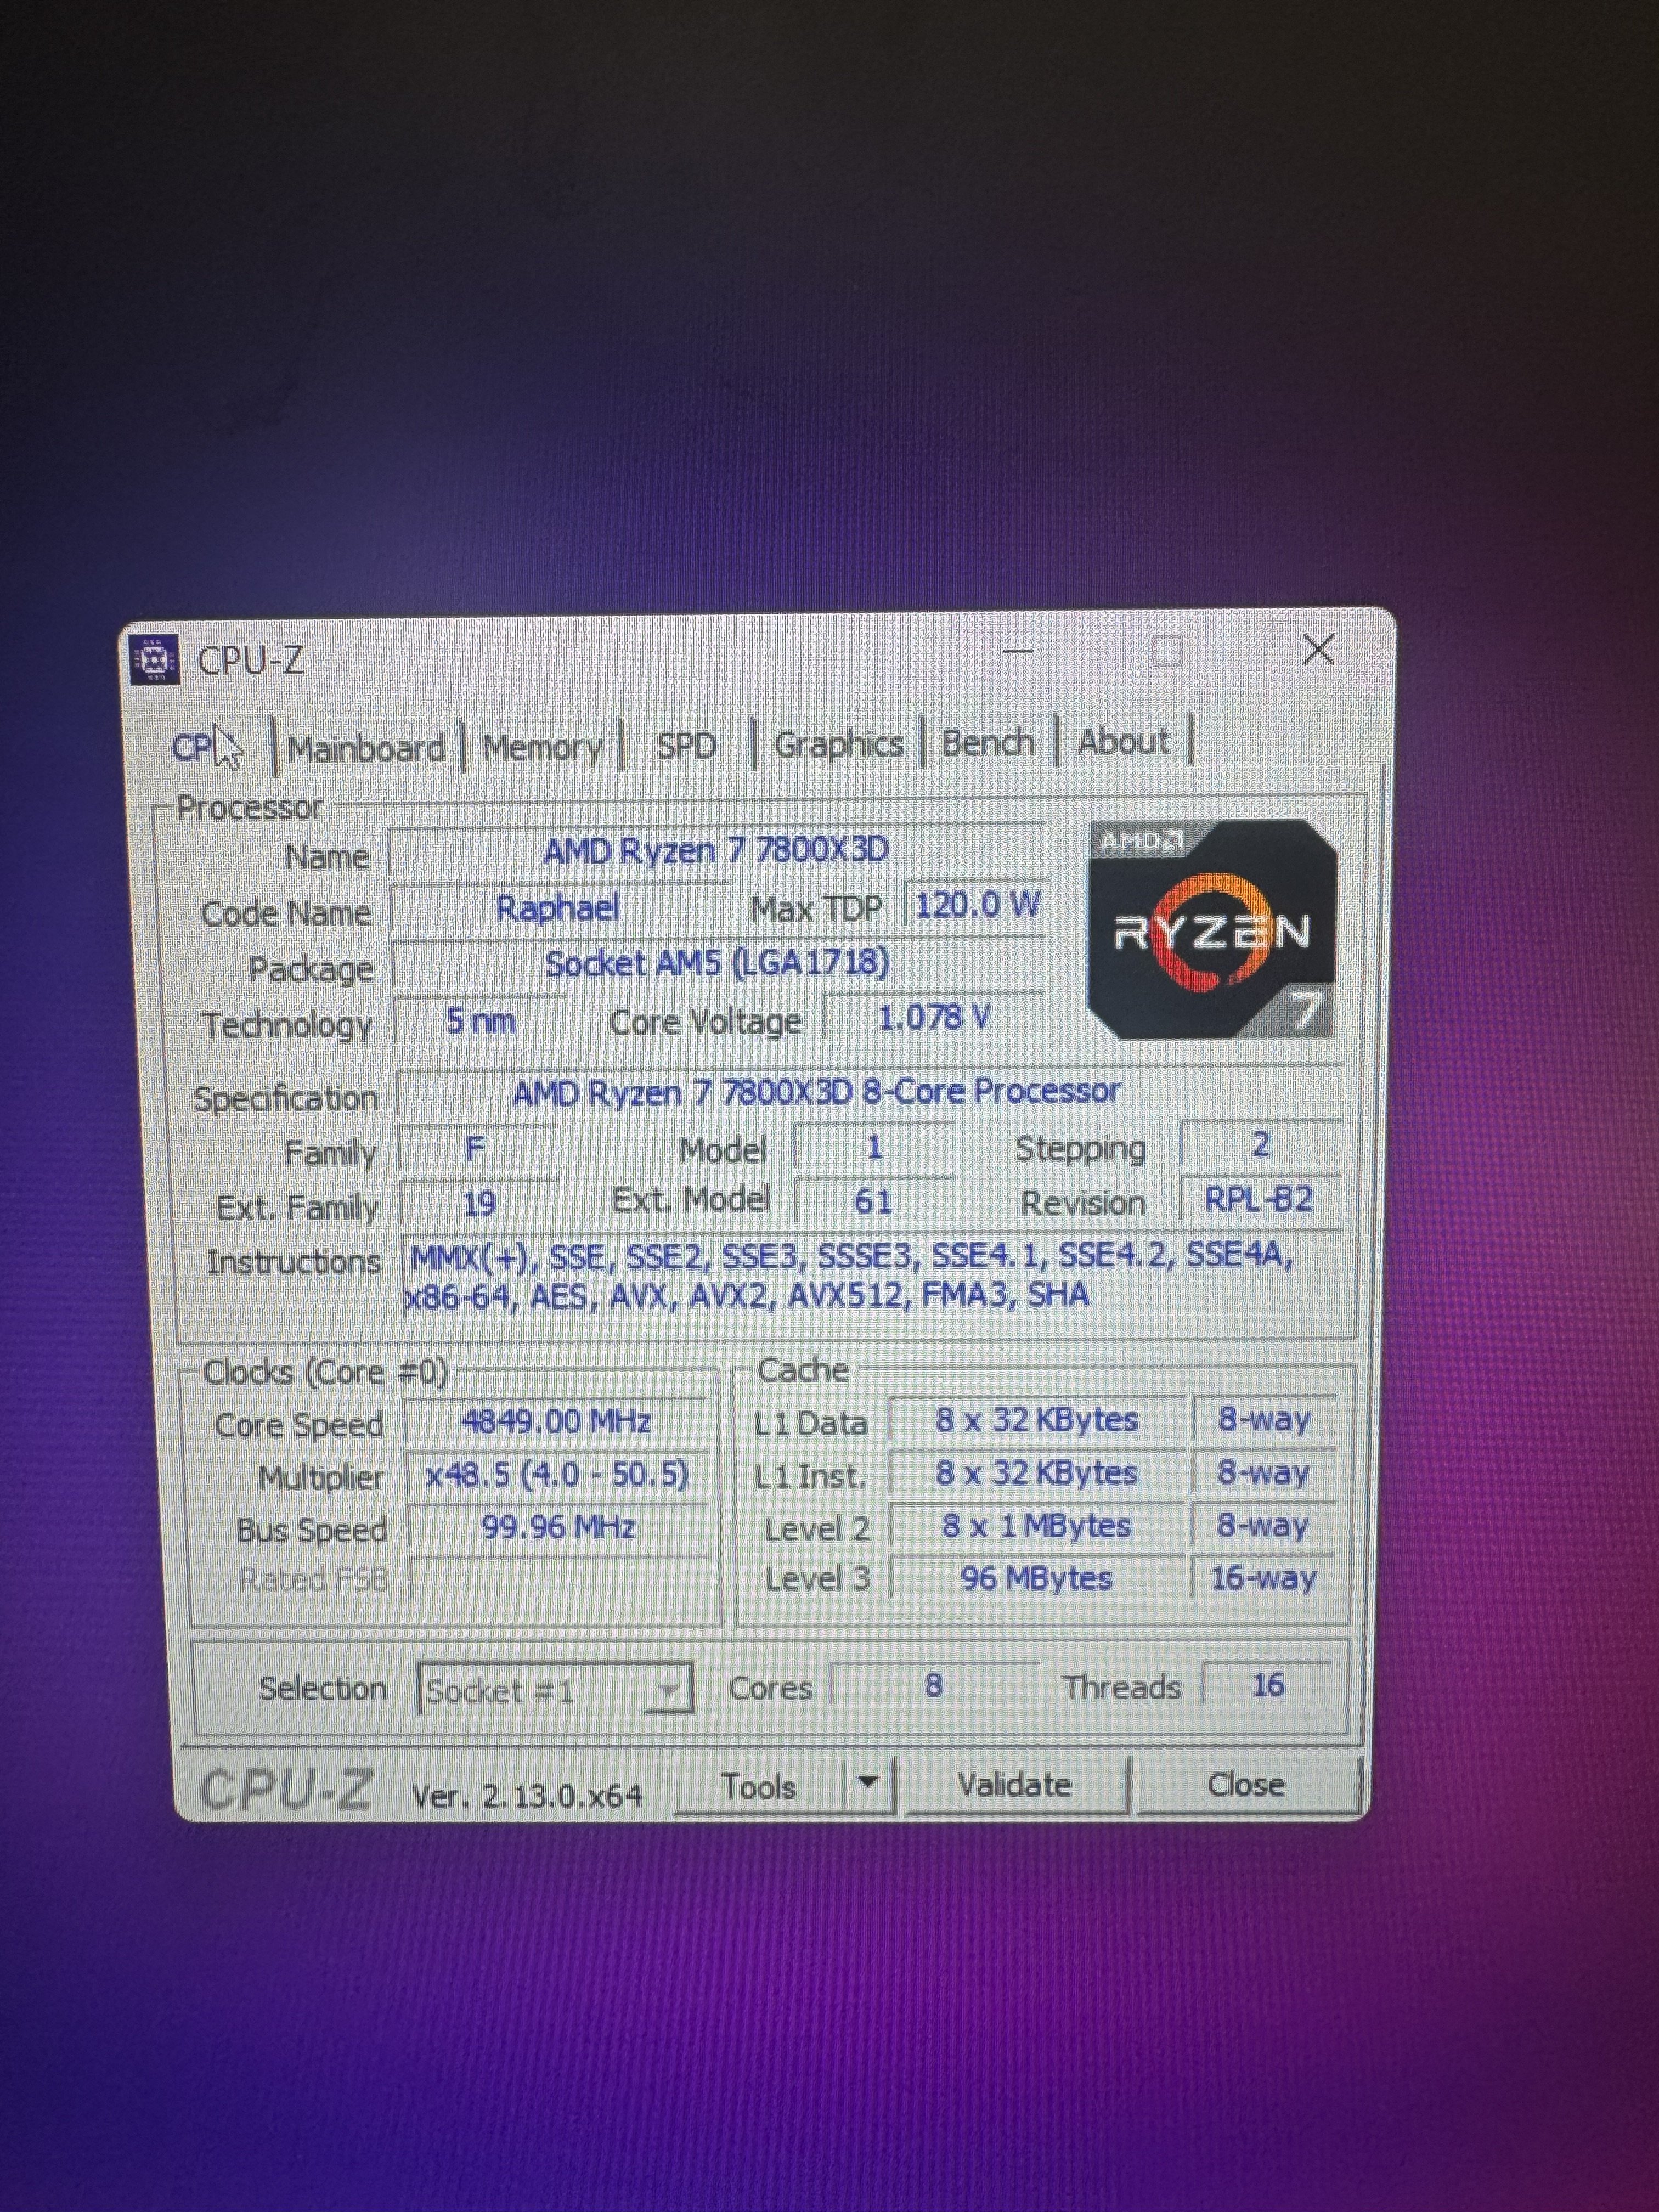Image resolution: width=1659 pixels, height=2212 pixels.
Task: Click the CPU-Z title bar icon
Action: [155, 660]
